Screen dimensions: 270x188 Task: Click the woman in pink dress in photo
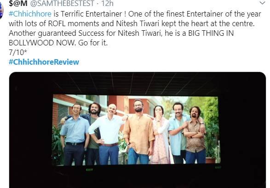click(x=161, y=134)
